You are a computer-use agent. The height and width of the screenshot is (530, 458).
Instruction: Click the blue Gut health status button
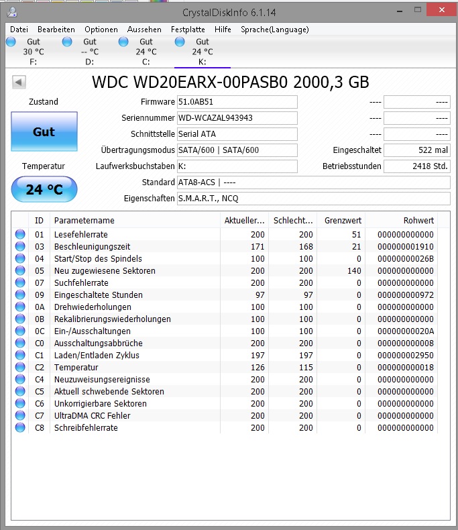[44, 131]
